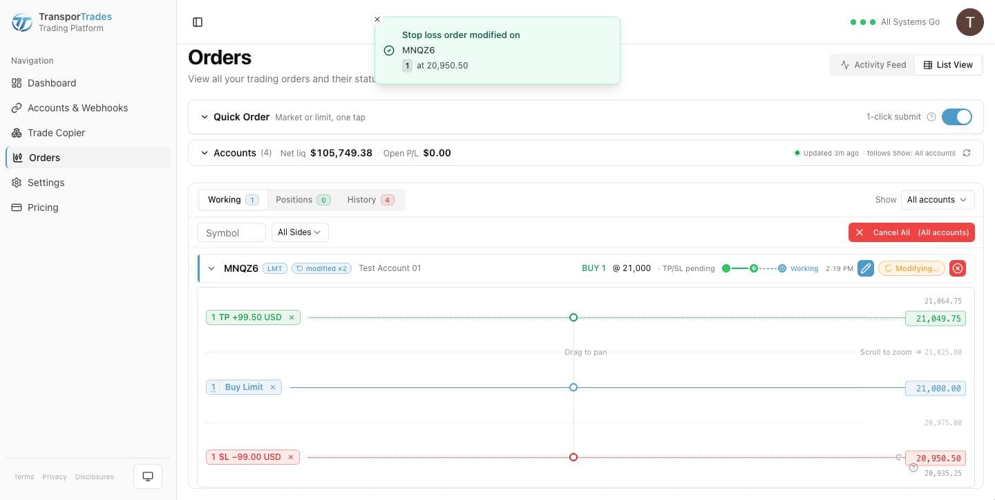Click the Symbol filter field

(231, 233)
